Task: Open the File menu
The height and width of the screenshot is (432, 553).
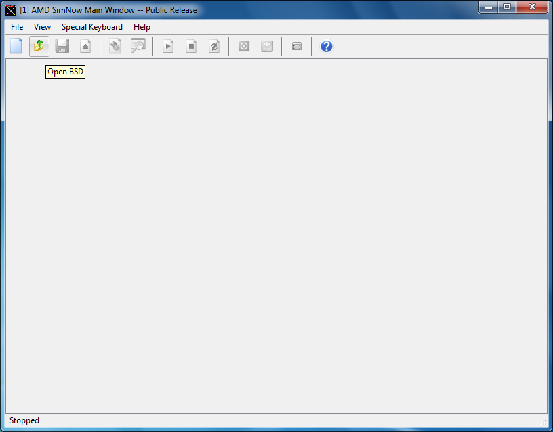Action: tap(17, 27)
